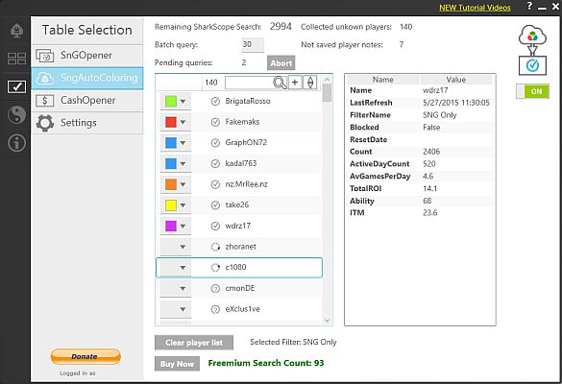Expand the color dropdown for Fakemaks
The height and width of the screenshot is (384, 562).
(183, 122)
